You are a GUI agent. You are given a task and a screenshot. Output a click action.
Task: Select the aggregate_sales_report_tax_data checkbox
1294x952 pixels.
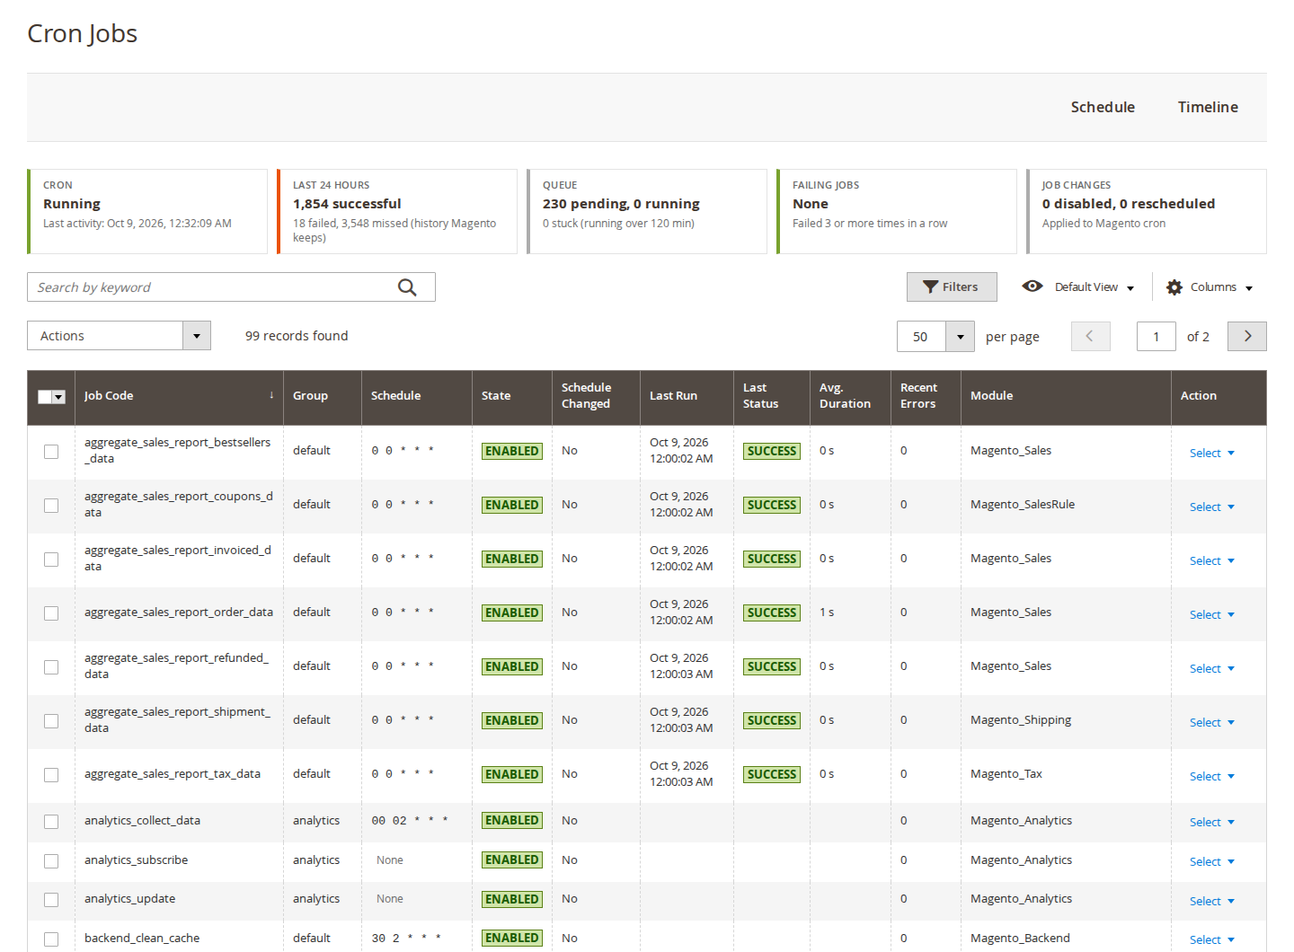51,775
